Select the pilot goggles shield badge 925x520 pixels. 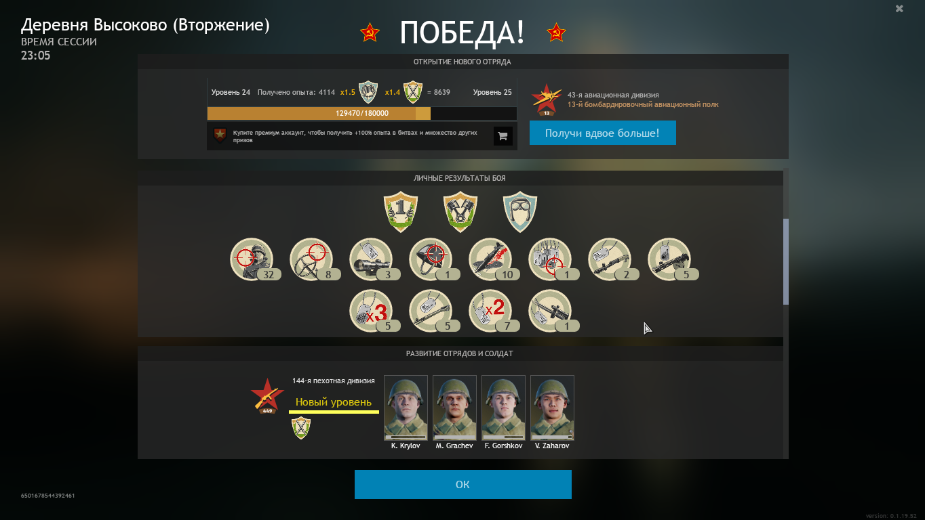(x=520, y=212)
